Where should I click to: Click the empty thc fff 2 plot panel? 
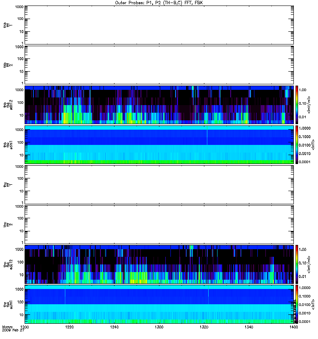pyautogui.click(x=159, y=225)
